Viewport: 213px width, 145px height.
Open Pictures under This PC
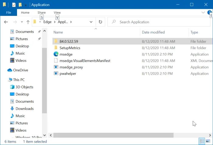pyautogui.click(x=22, y=123)
